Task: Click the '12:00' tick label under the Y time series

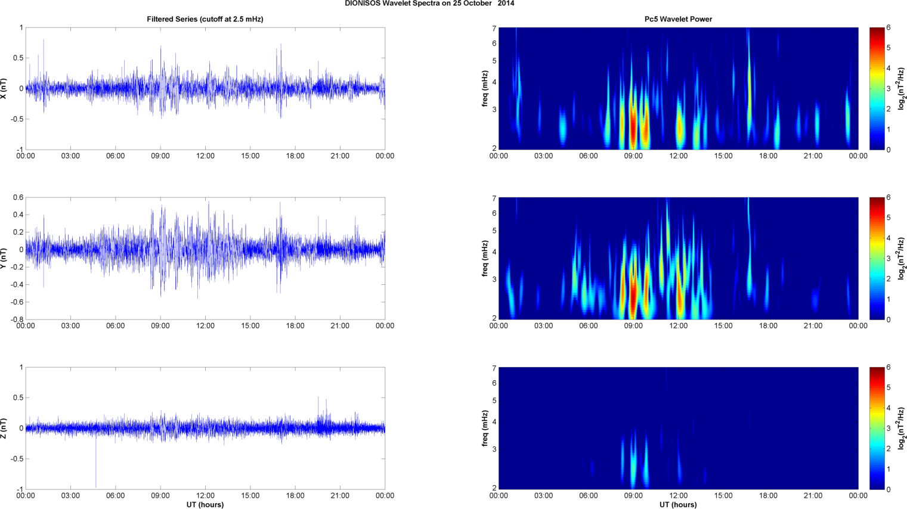Action: pos(206,326)
